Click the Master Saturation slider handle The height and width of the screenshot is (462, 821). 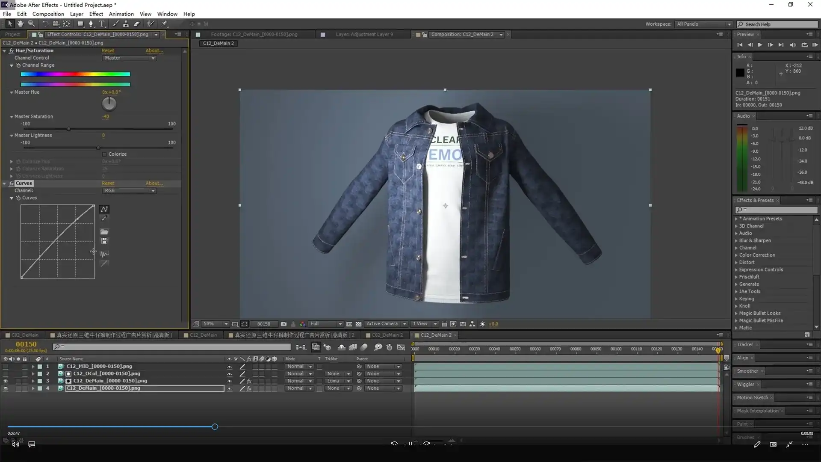click(x=68, y=129)
